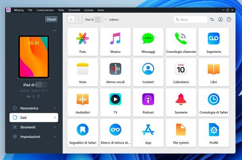Open Cronologia di Safari tile
The width and height of the screenshot is (242, 160).
pyautogui.click(x=213, y=102)
